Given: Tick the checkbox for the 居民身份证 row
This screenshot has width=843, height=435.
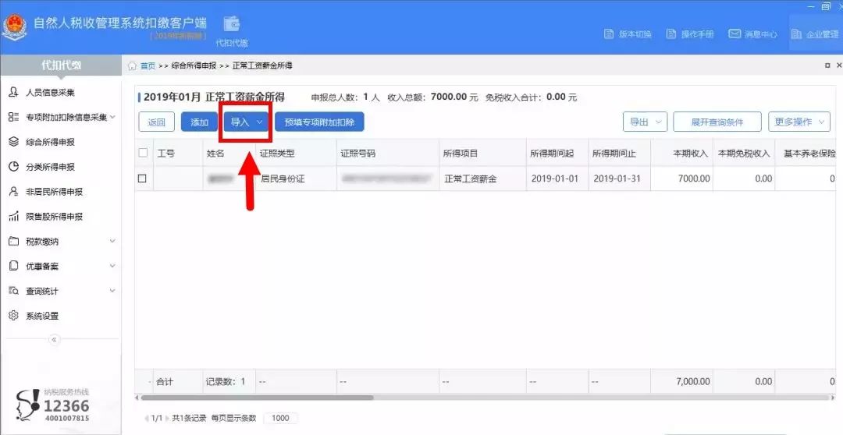Looking at the screenshot, I should [143, 179].
